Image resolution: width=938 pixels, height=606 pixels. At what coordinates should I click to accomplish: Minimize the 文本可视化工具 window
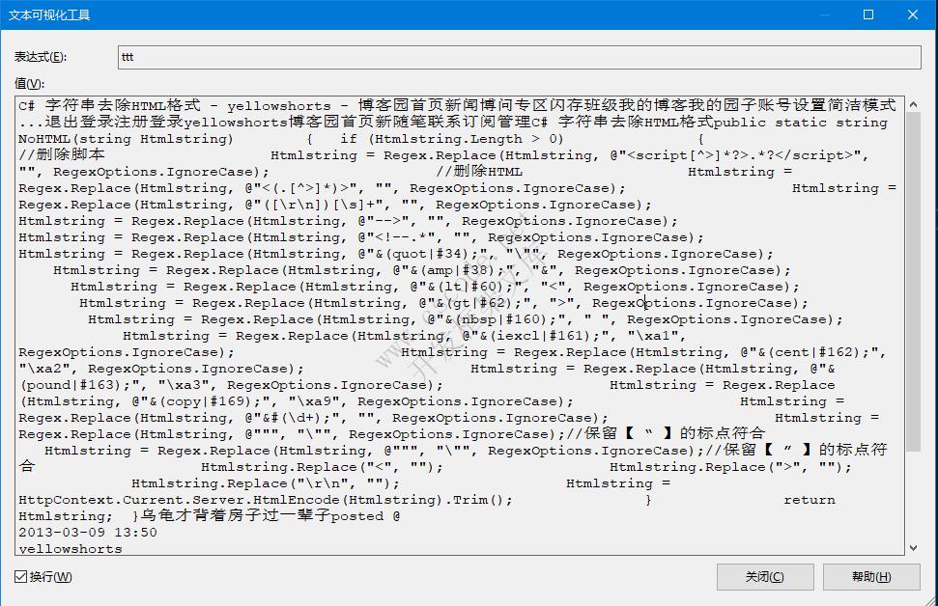pos(822,14)
